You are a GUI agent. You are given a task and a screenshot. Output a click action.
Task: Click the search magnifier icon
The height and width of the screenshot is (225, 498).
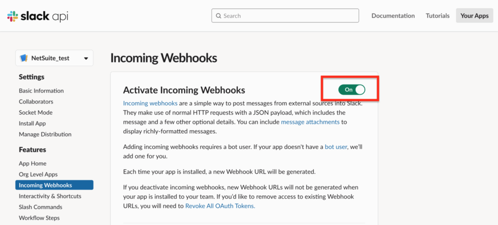218,16
